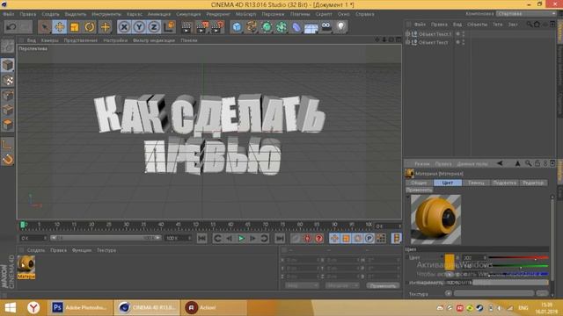Click the axis L-shaped icon in left sidebar
The width and height of the screenshot is (563, 316).
[8, 144]
